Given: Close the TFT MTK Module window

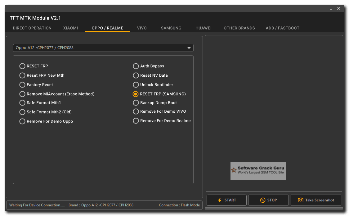Looking at the screenshot, I should click(x=338, y=8).
